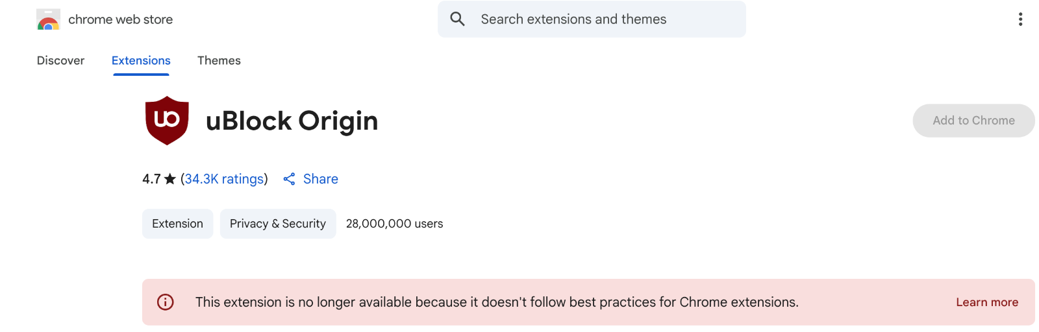
Task: Click the chrome web store title text
Action: coord(121,19)
